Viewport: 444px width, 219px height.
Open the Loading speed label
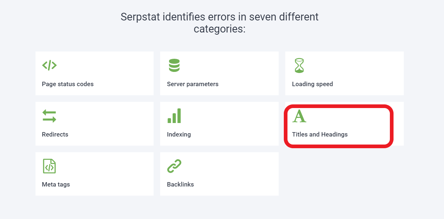click(x=312, y=84)
